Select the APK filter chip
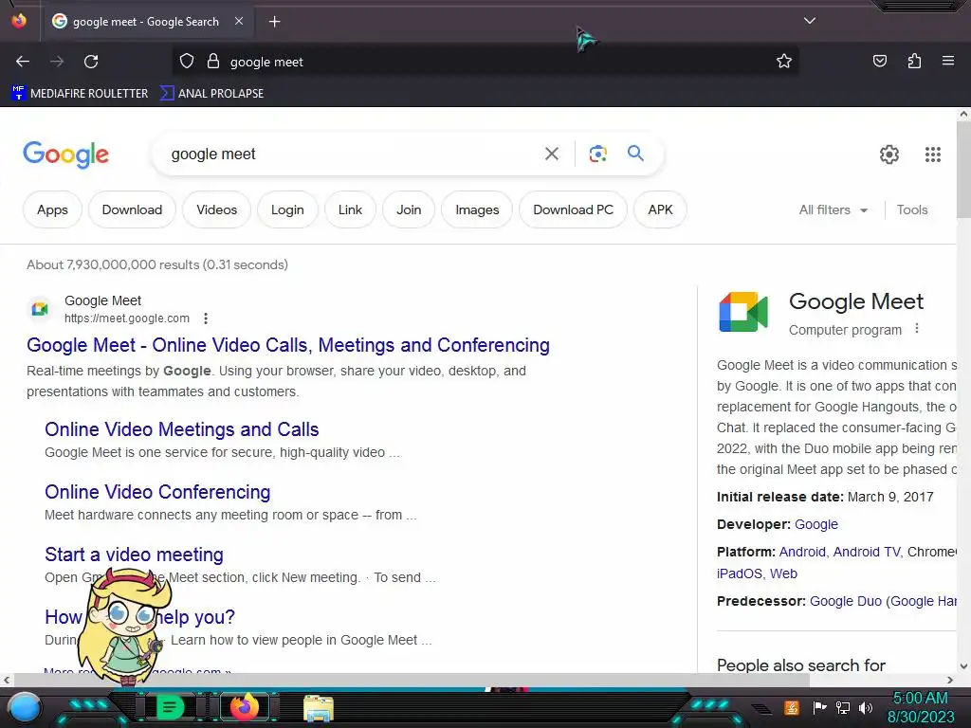Screen dimensions: 971x728 660,209
